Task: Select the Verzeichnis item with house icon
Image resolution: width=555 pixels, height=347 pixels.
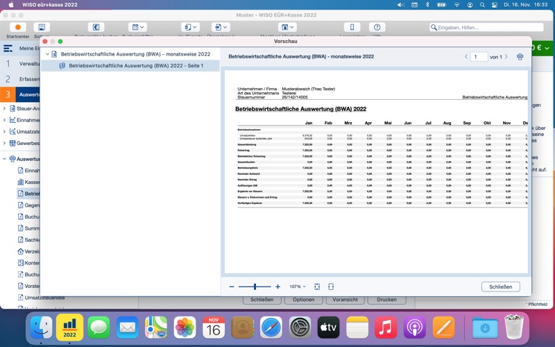Action: [28, 251]
